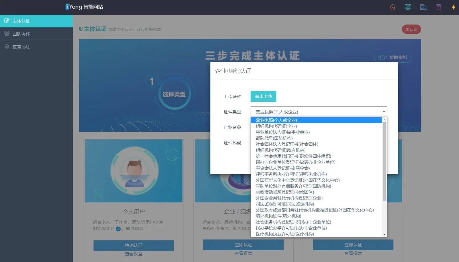Open the purple shopping bag icon
Image resolution: width=459 pixels, height=262 pixels.
(x=438, y=7)
